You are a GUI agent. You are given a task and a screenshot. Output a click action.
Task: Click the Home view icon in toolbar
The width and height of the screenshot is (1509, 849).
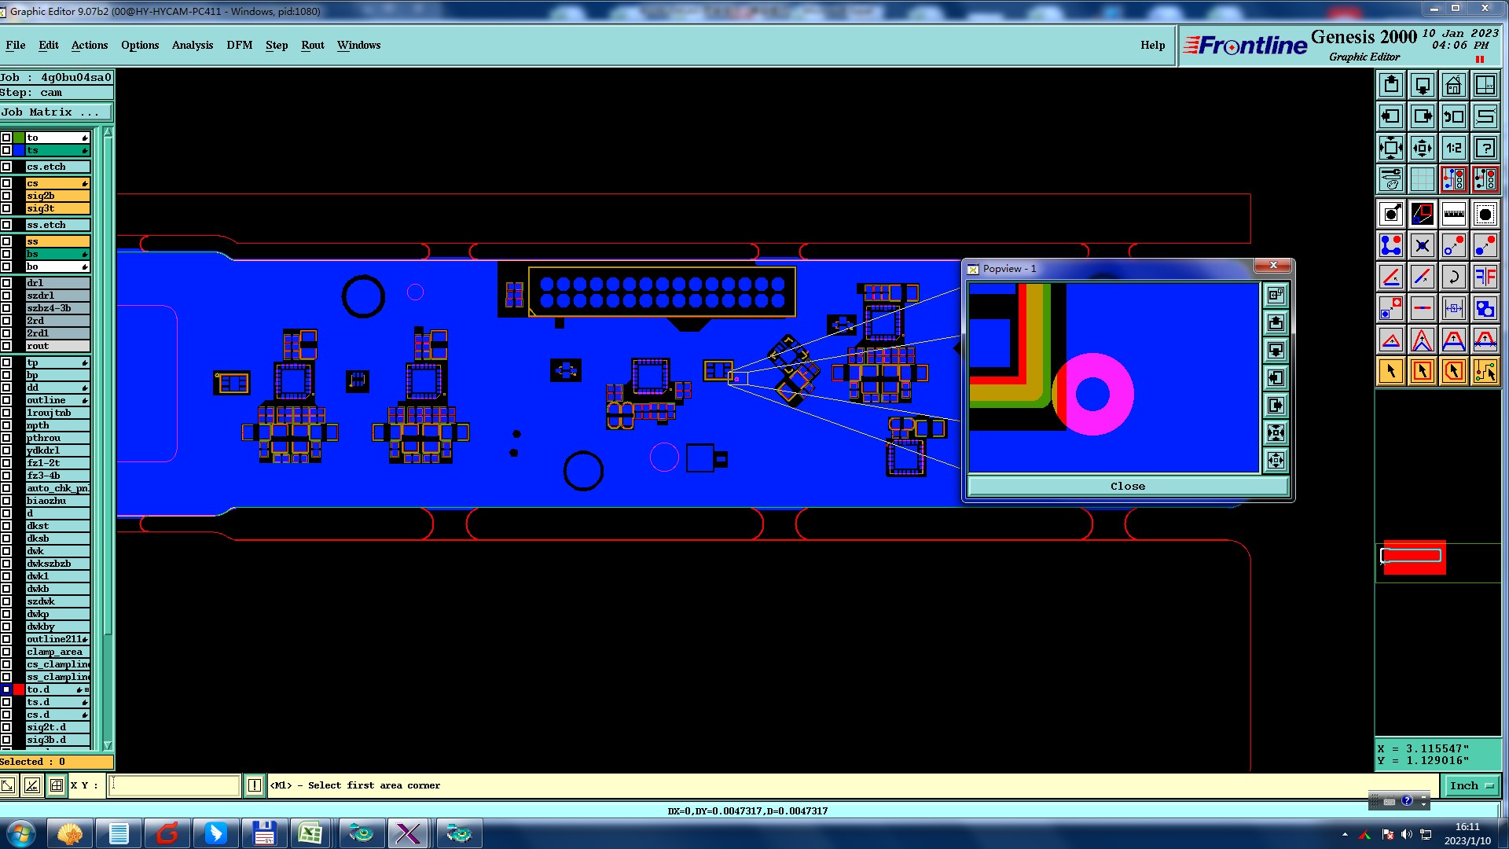pos(1453,85)
